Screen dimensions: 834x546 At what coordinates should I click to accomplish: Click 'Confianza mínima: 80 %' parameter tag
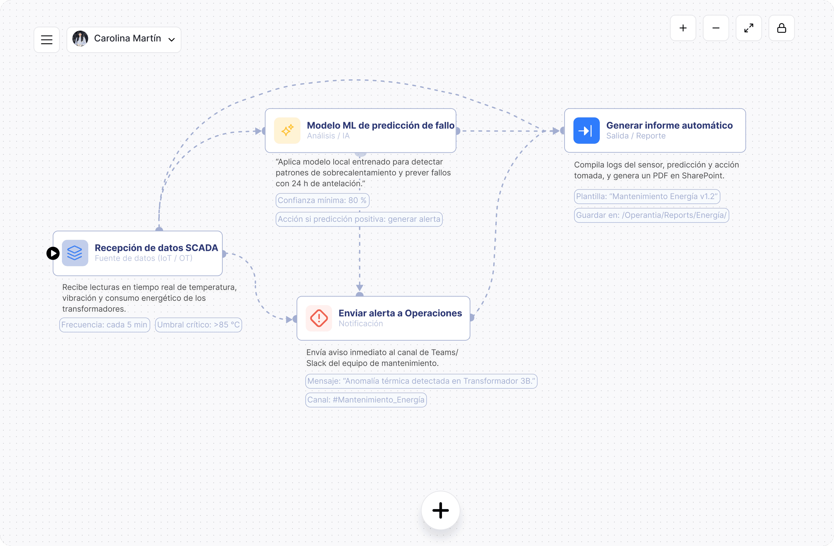pos(322,200)
